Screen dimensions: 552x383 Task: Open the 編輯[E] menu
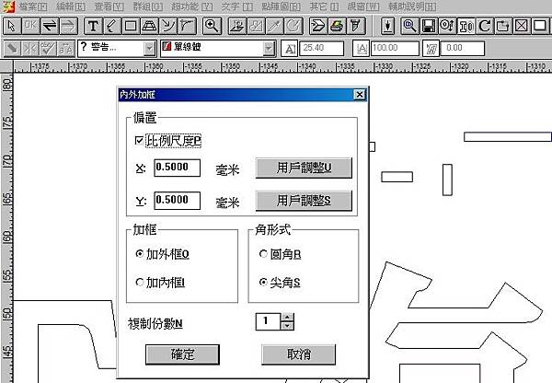(71, 6)
